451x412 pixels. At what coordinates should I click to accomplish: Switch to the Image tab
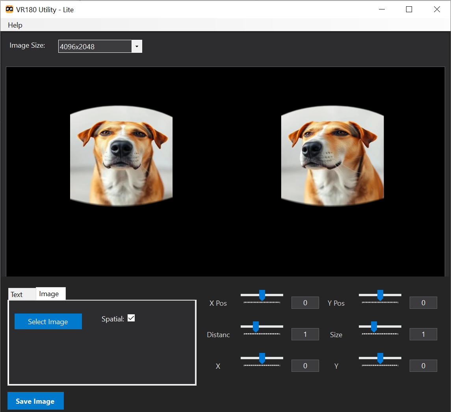click(51, 294)
